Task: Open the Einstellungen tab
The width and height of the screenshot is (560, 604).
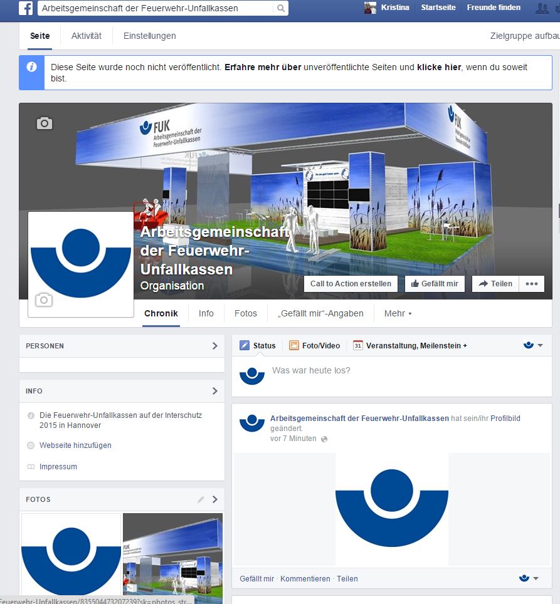Action: point(149,36)
